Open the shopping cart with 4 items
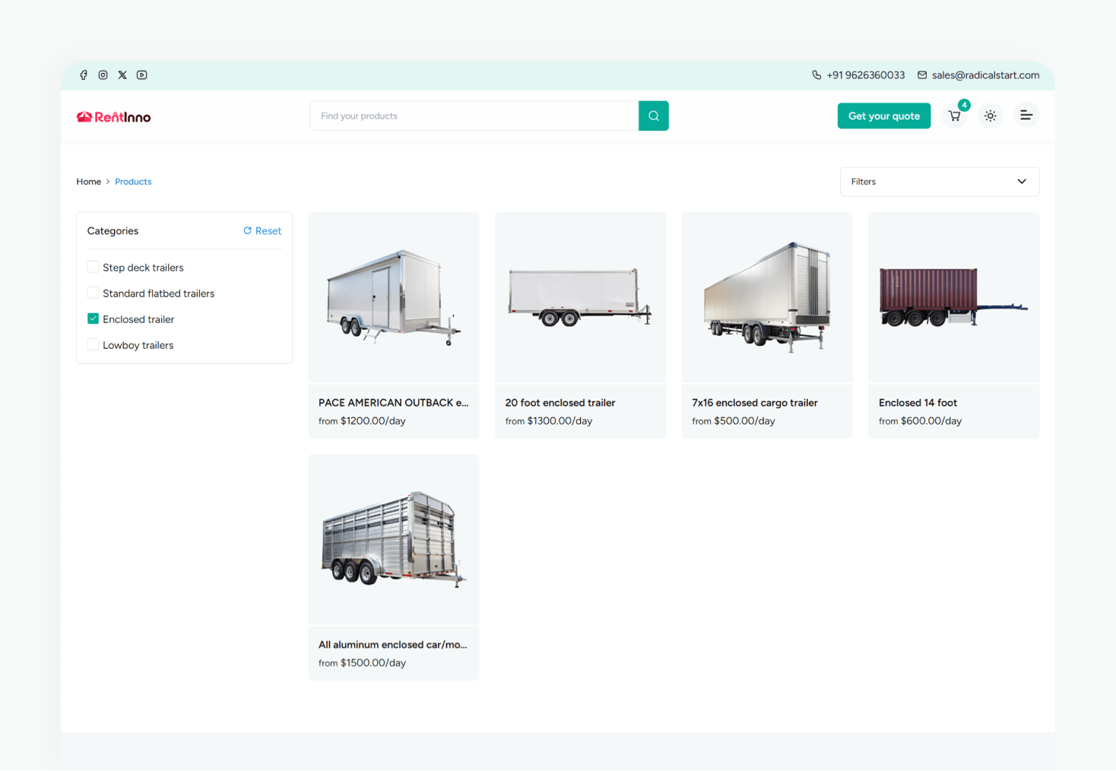This screenshot has width=1116, height=771. point(954,116)
